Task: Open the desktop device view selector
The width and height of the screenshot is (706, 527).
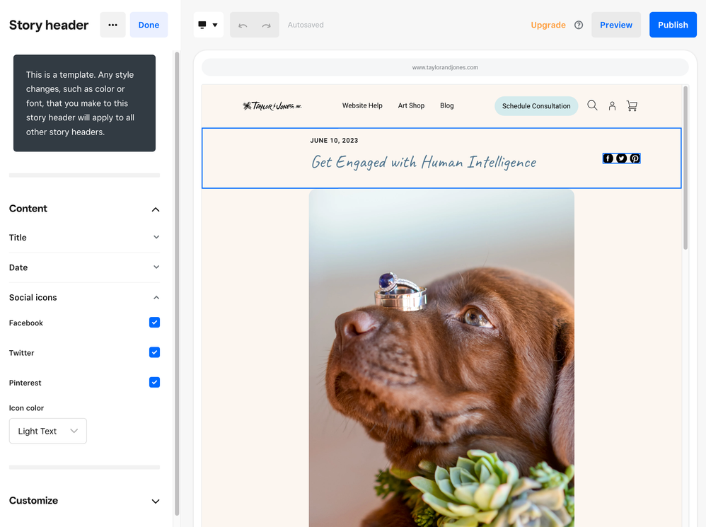Action: [209, 25]
